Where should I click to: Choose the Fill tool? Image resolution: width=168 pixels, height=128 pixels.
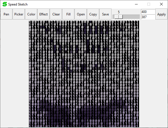pyautogui.click(x=68, y=14)
